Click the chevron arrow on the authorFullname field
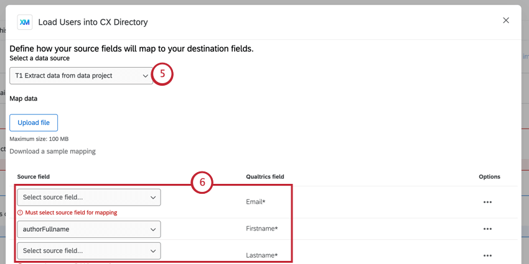The image size is (529, 264). pyautogui.click(x=153, y=229)
